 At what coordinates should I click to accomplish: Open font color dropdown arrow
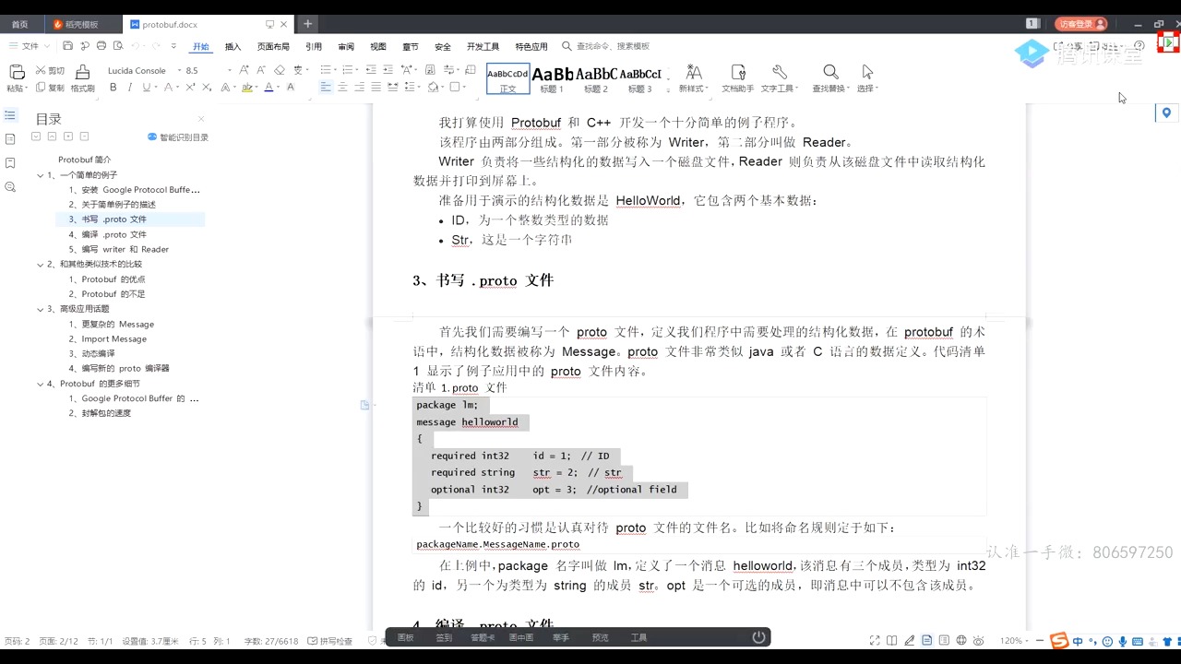pos(279,88)
